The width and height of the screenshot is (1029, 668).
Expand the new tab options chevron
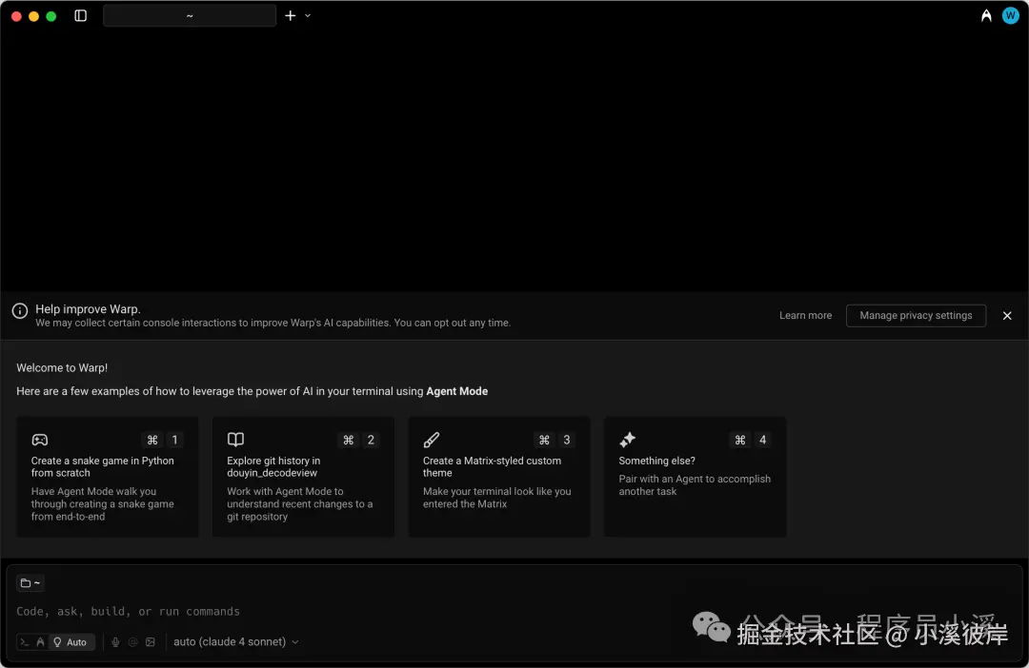point(308,16)
